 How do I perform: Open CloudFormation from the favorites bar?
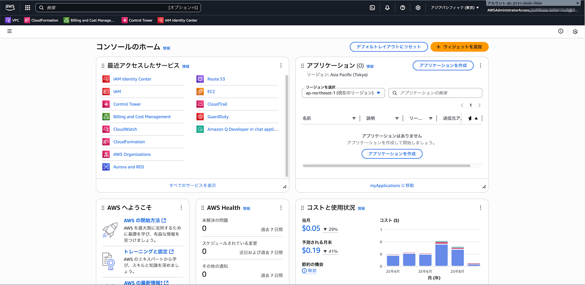coord(41,20)
